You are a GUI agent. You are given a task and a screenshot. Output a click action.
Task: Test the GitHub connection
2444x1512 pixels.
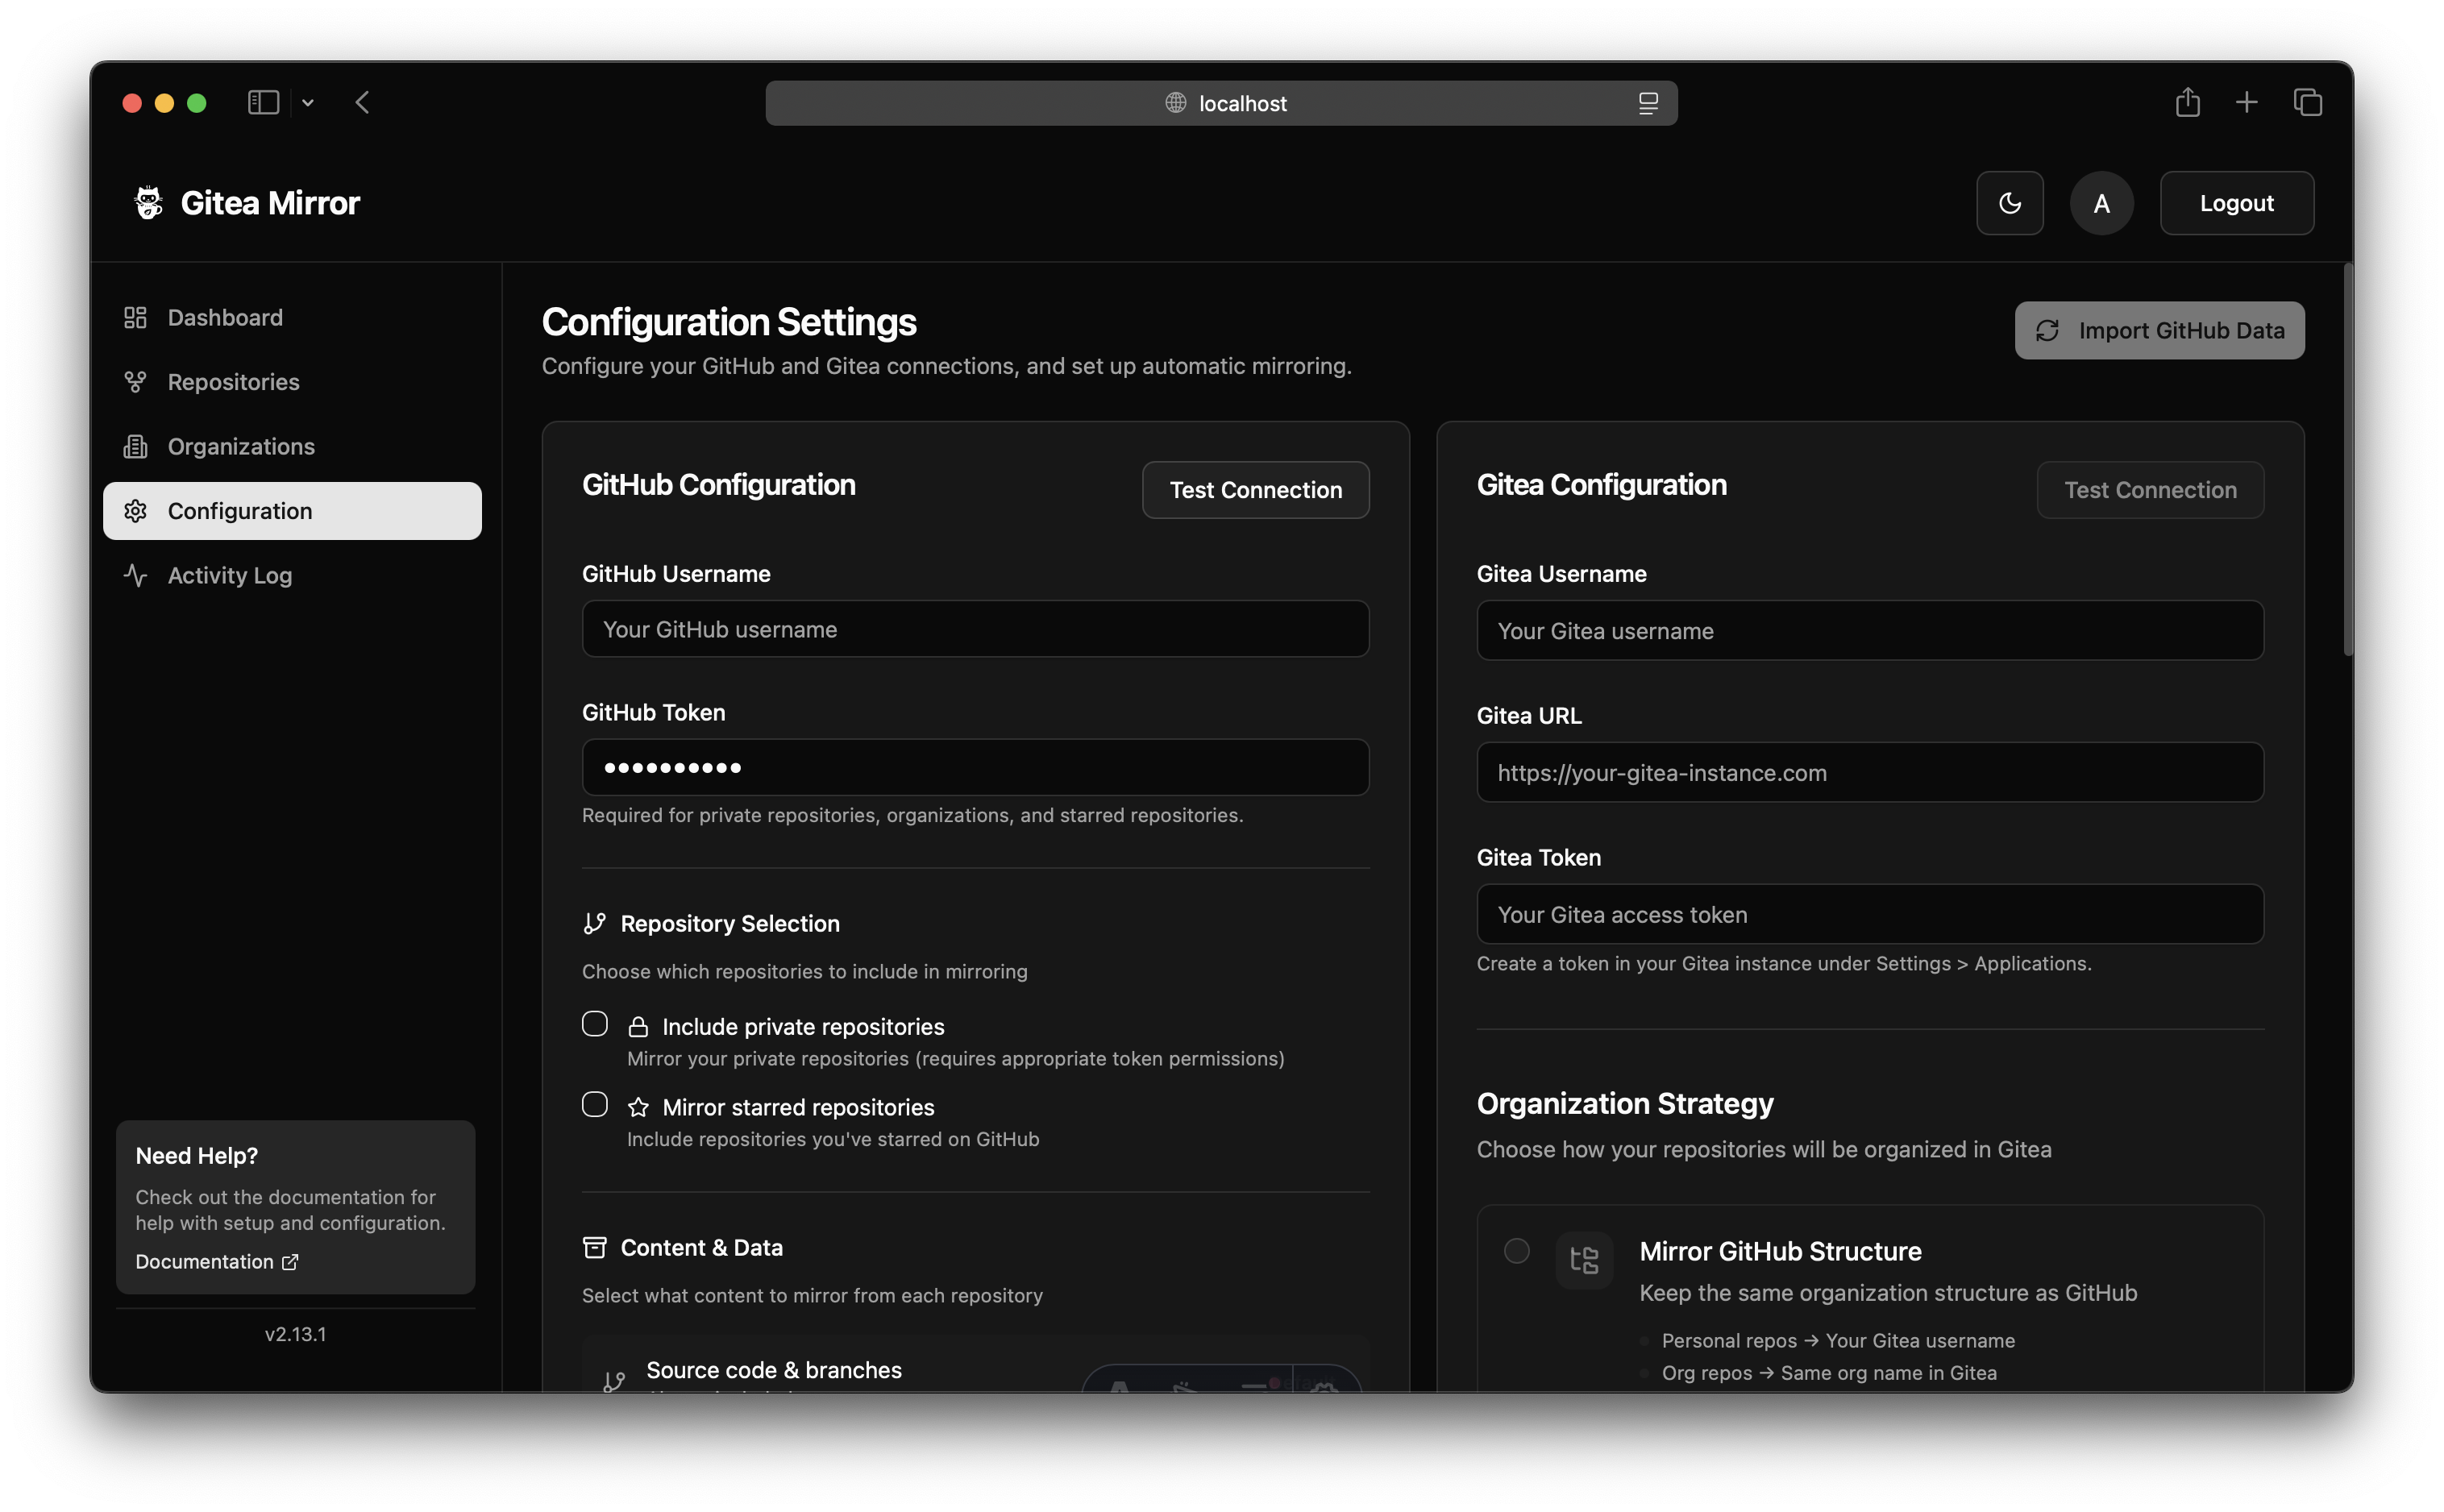tap(1255, 490)
